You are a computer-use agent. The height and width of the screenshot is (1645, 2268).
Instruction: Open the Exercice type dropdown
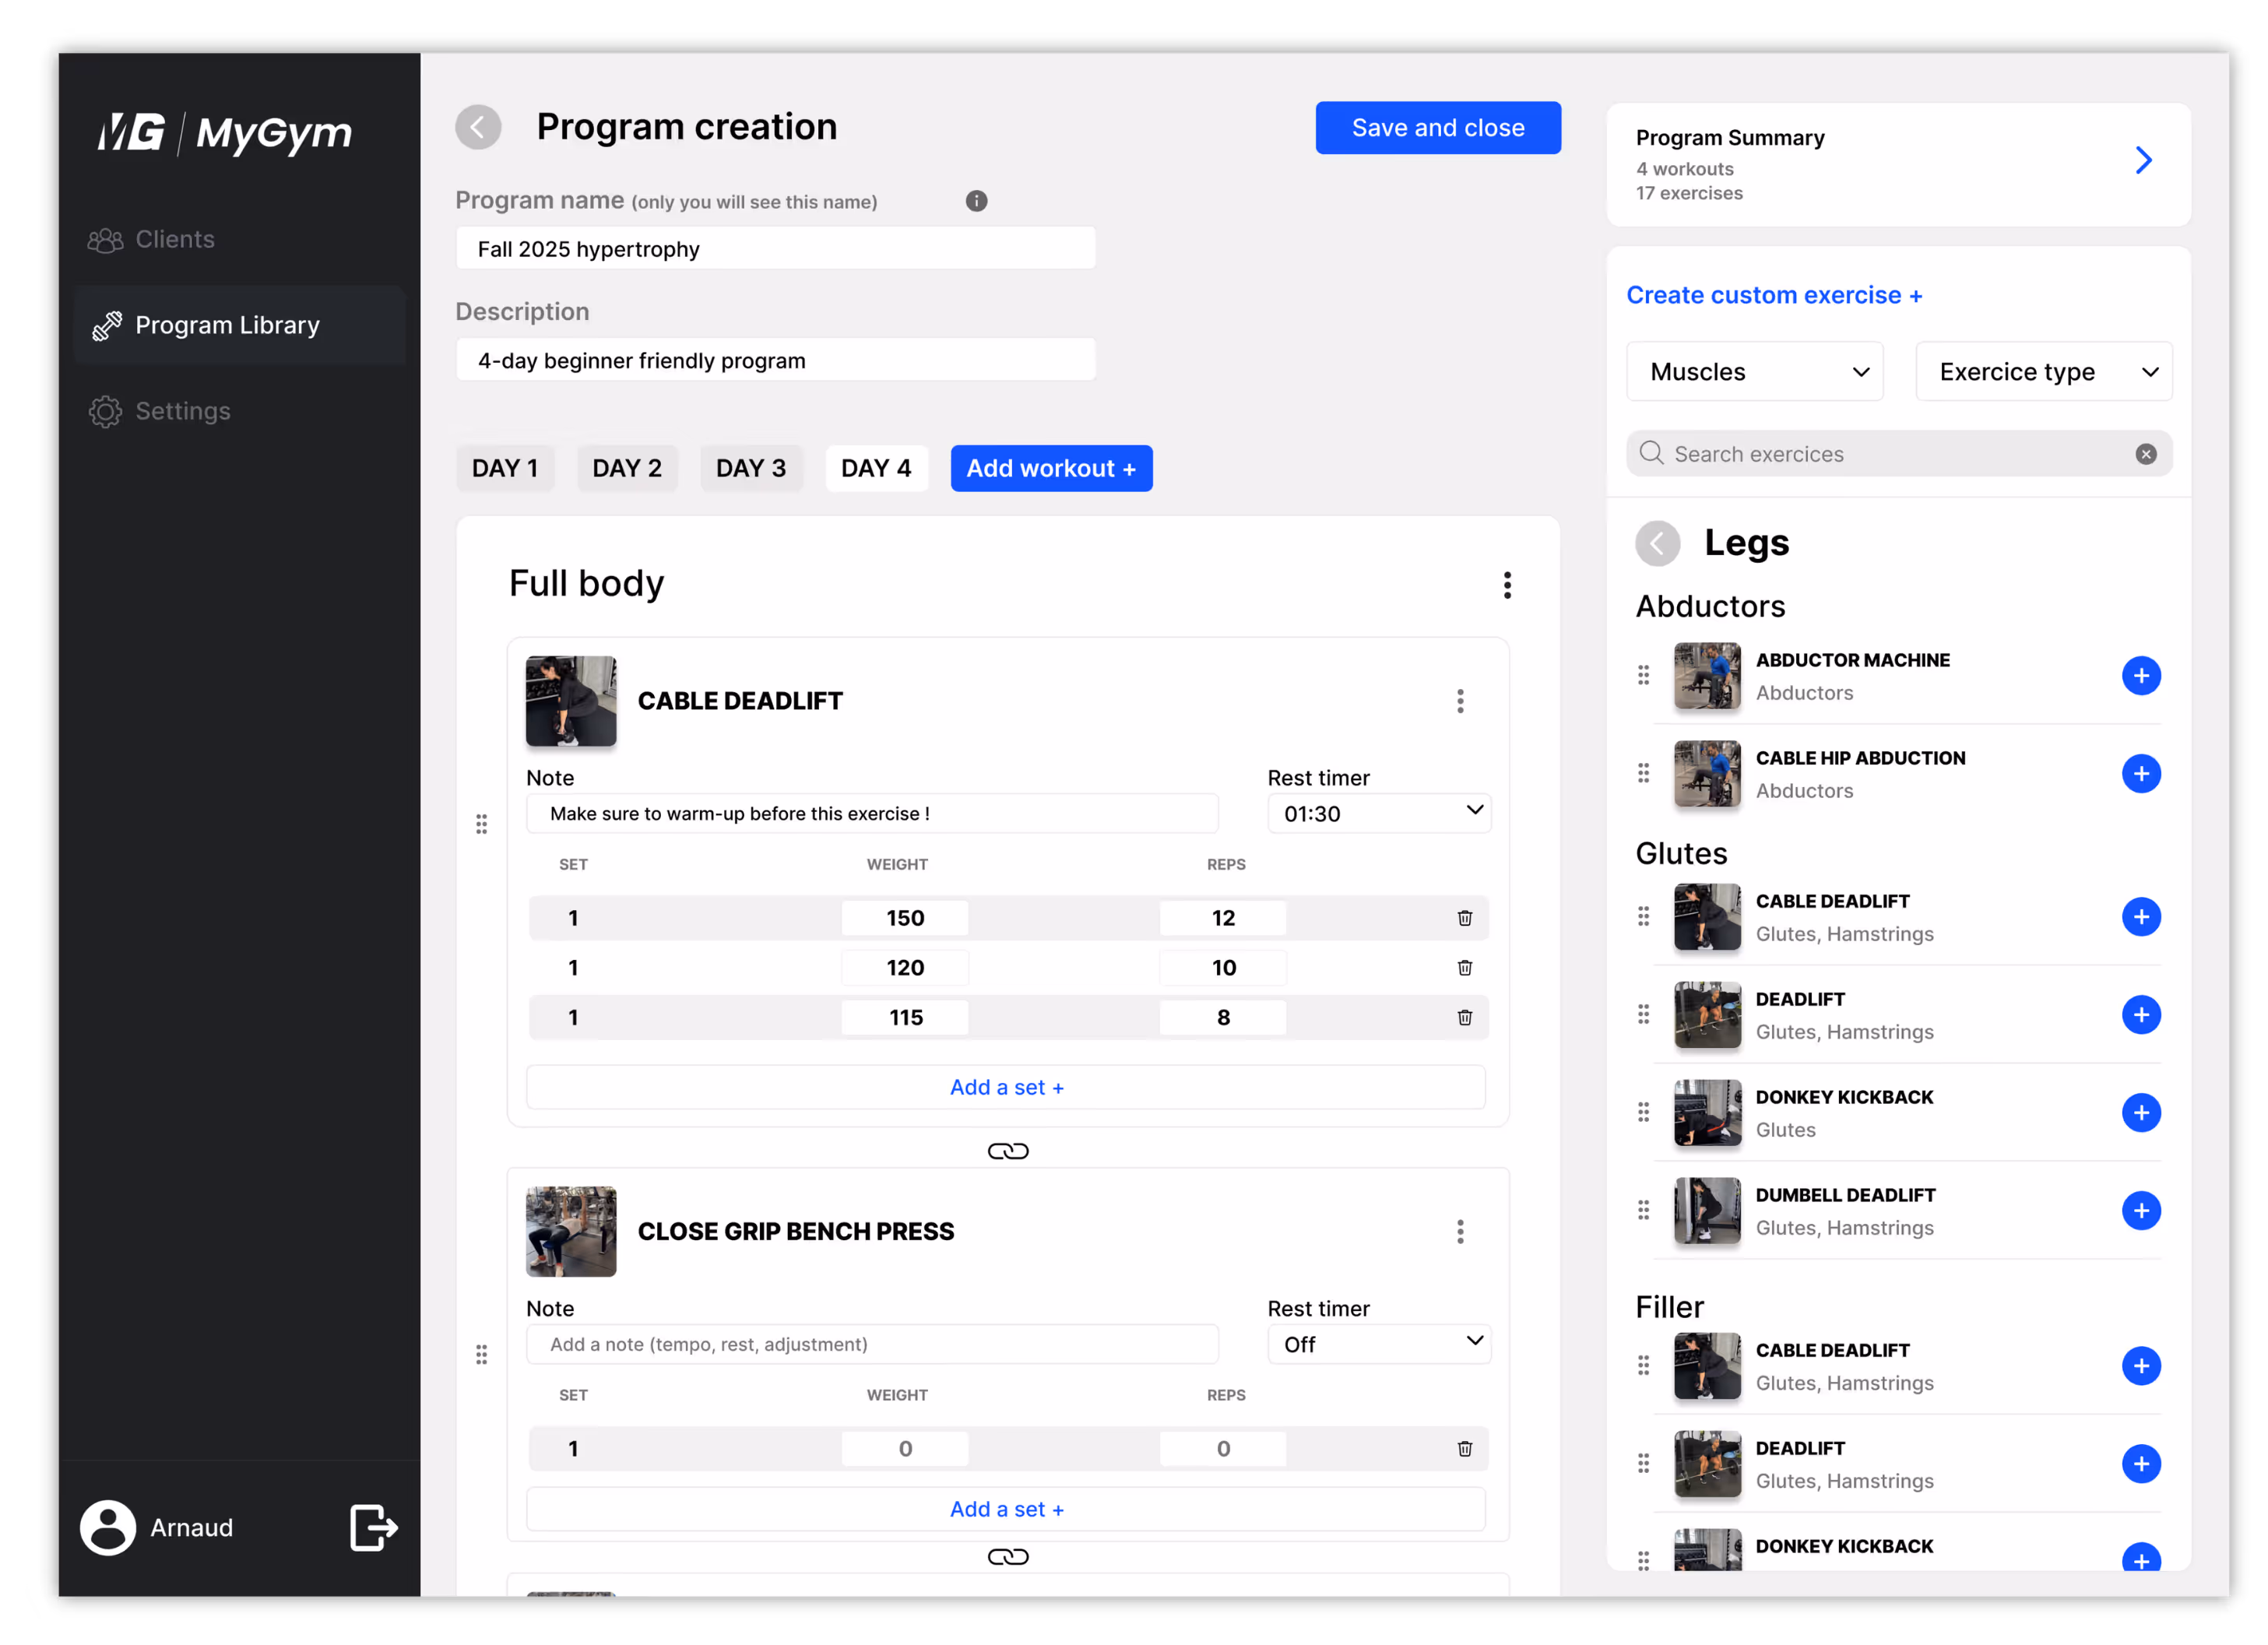point(2044,372)
